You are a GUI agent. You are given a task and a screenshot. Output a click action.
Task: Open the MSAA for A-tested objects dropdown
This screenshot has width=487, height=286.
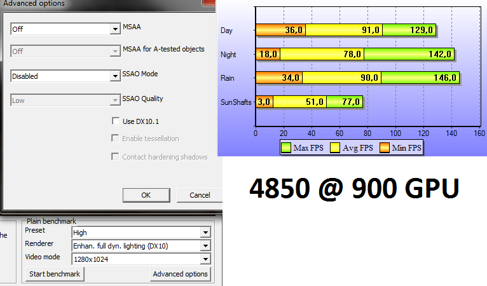[65, 51]
